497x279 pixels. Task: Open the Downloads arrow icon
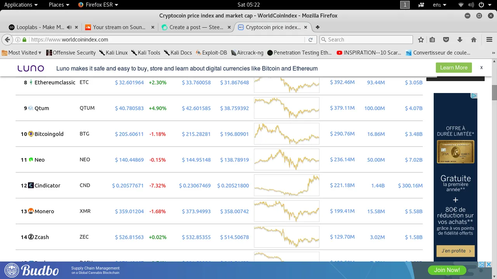460,40
